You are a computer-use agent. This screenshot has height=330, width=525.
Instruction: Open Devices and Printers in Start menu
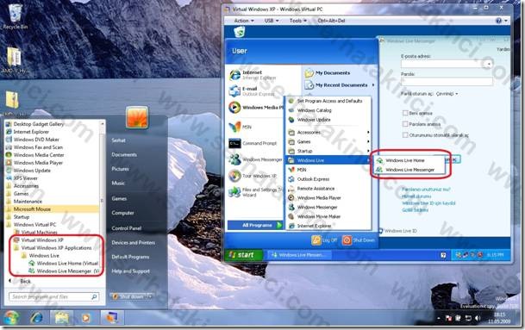point(134,243)
